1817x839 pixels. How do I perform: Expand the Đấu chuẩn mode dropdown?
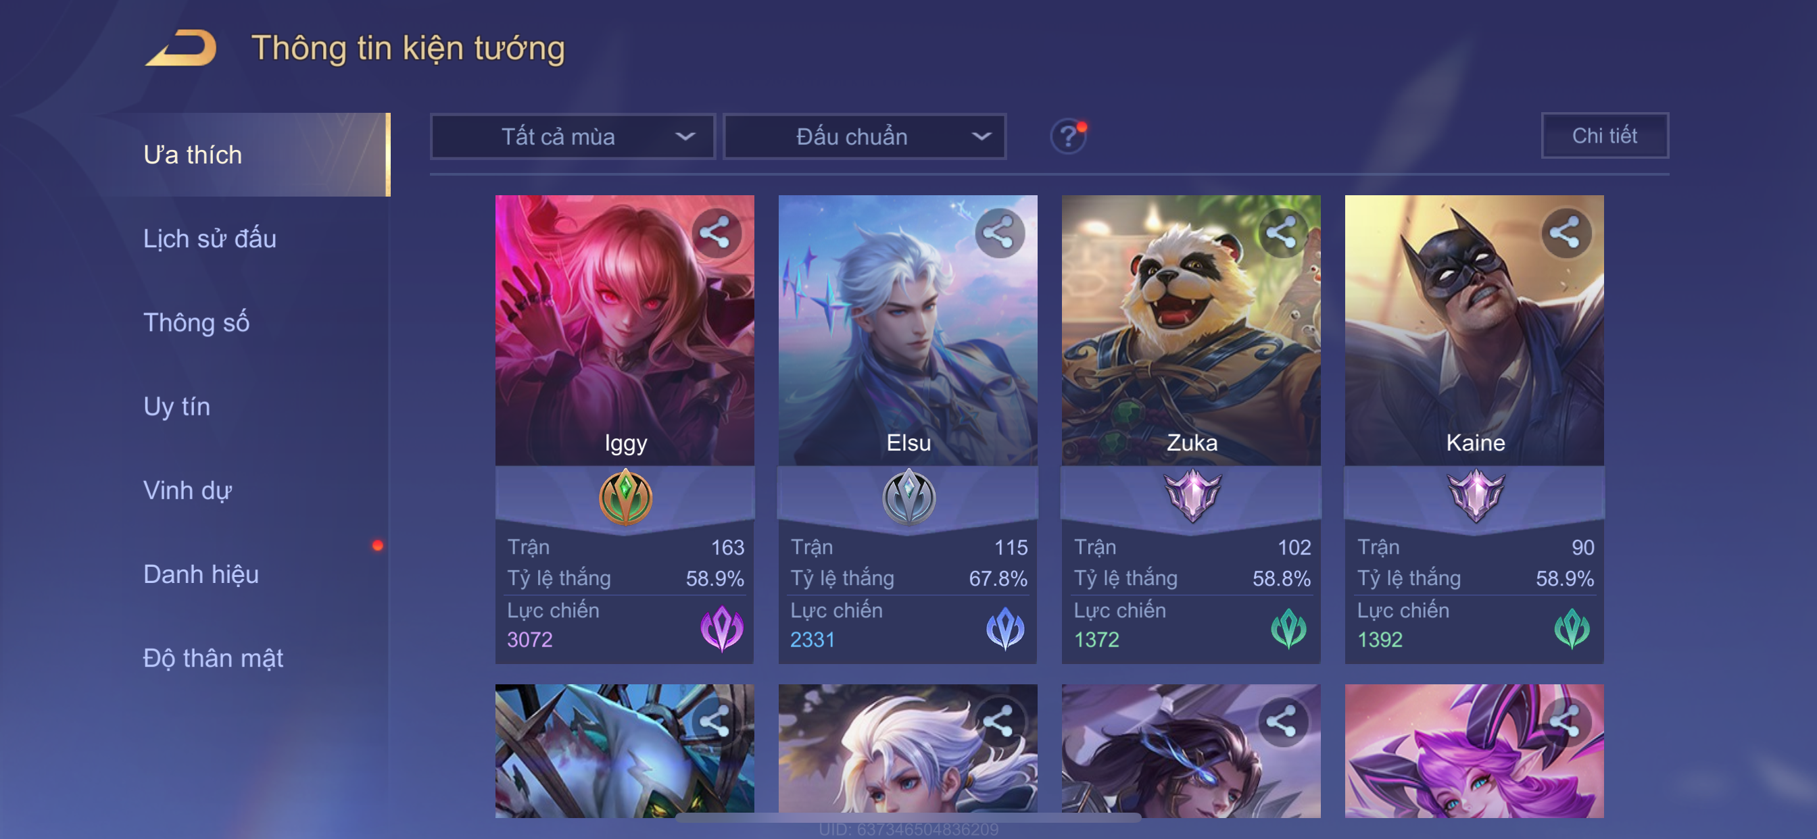tap(865, 136)
